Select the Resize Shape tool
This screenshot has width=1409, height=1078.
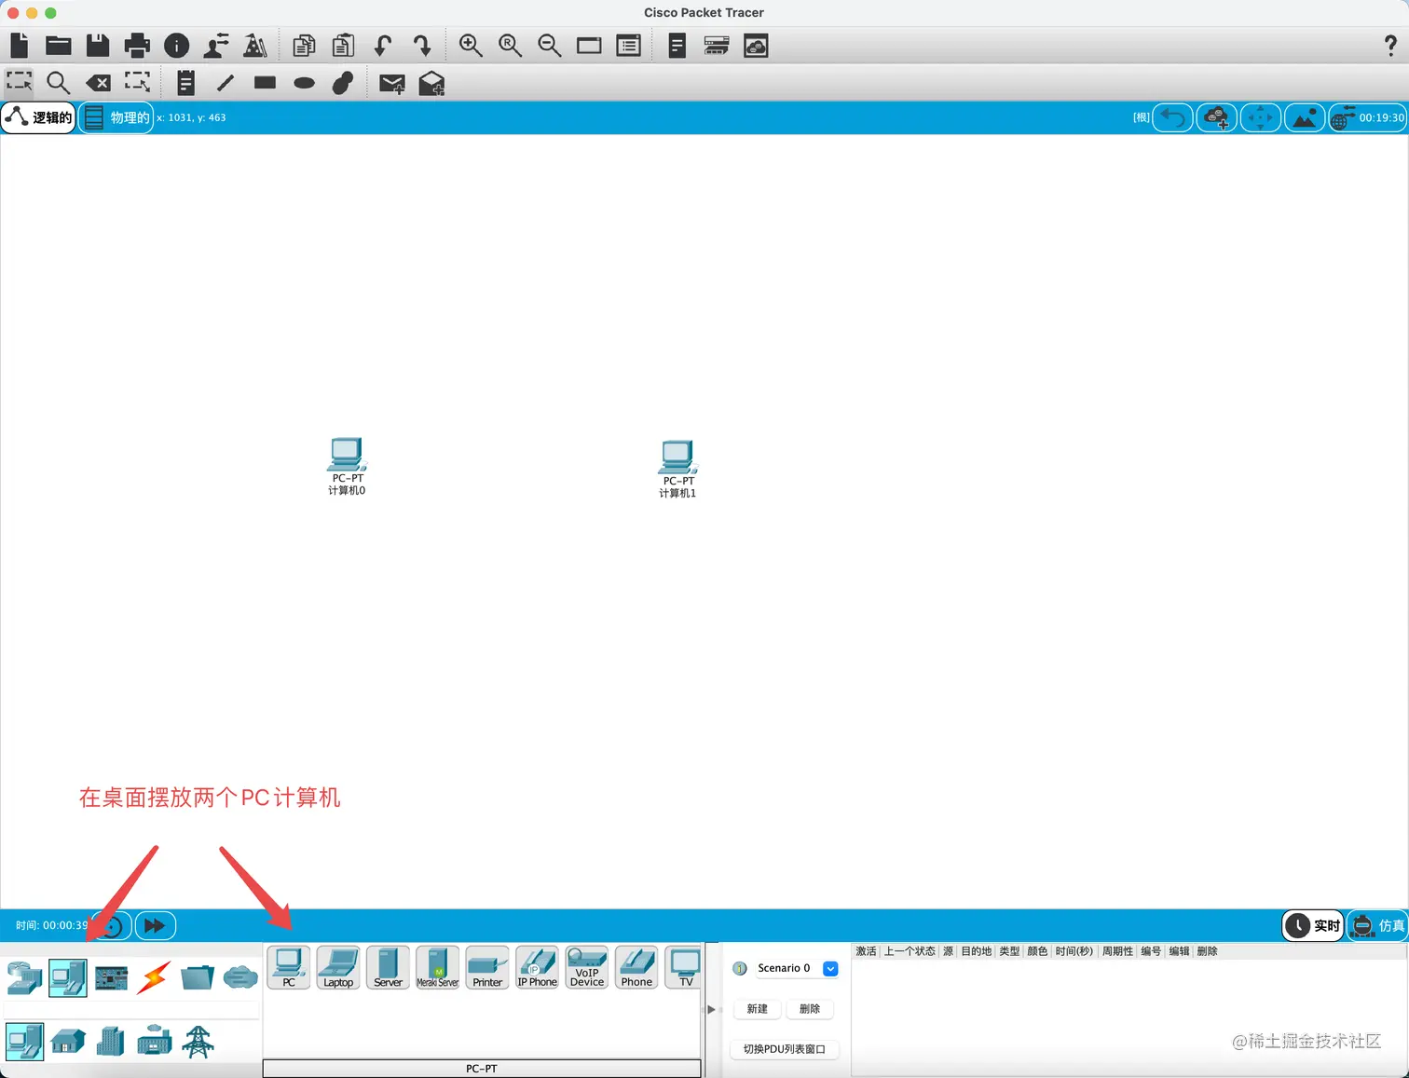pyautogui.click(x=137, y=82)
